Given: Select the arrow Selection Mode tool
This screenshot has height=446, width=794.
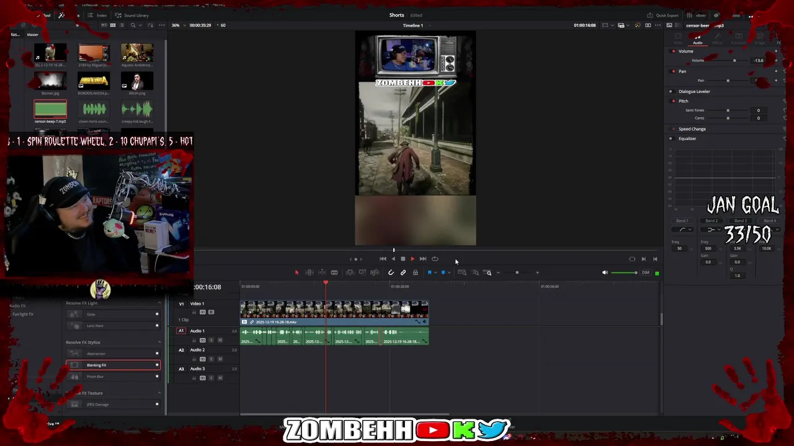Looking at the screenshot, I should coord(297,273).
